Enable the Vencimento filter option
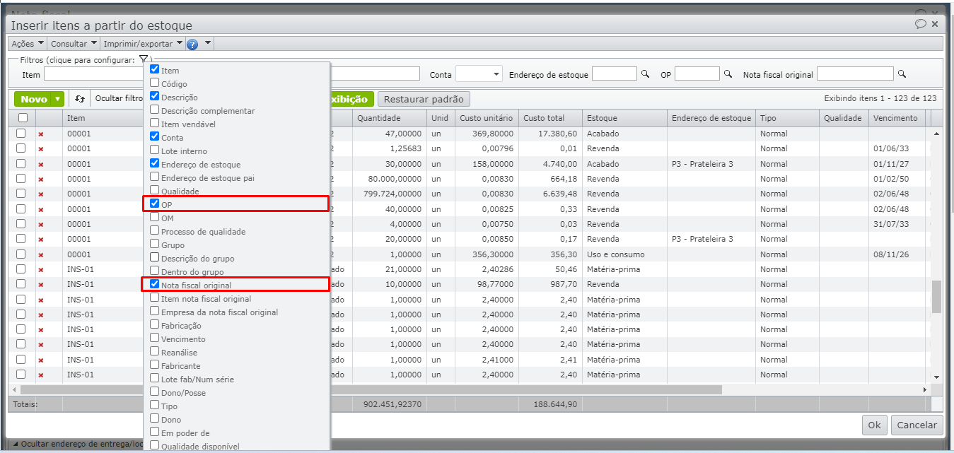This screenshot has height=453, width=954. click(x=155, y=339)
